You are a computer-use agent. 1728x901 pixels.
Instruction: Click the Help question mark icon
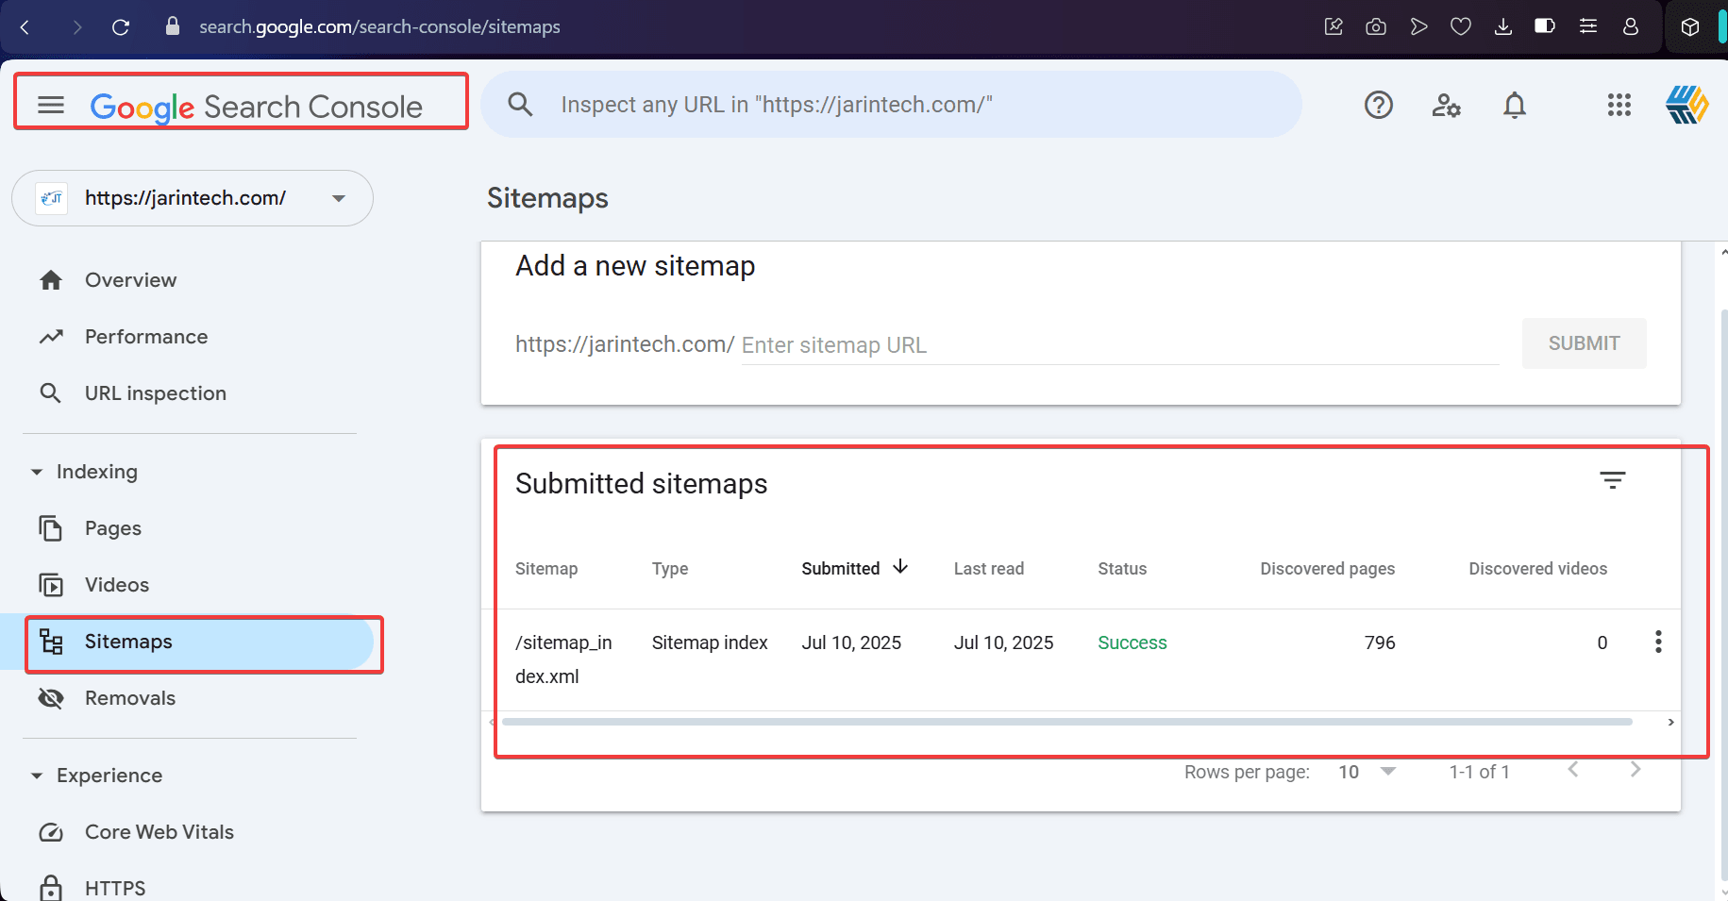click(x=1378, y=105)
